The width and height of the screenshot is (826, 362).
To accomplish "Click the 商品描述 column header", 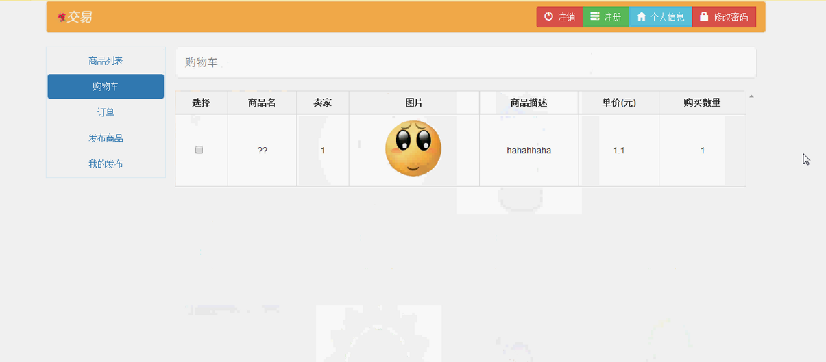I will pos(529,103).
